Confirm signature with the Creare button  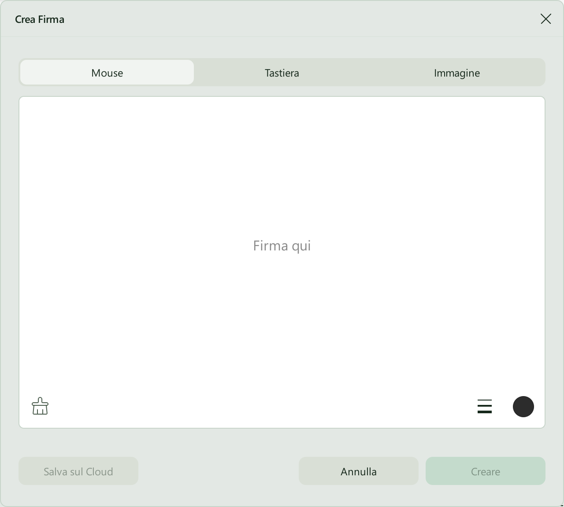point(486,471)
